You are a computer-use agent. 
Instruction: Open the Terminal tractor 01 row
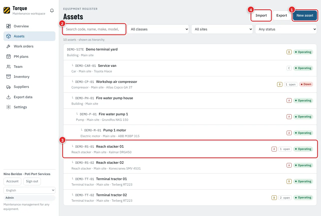click(190, 181)
